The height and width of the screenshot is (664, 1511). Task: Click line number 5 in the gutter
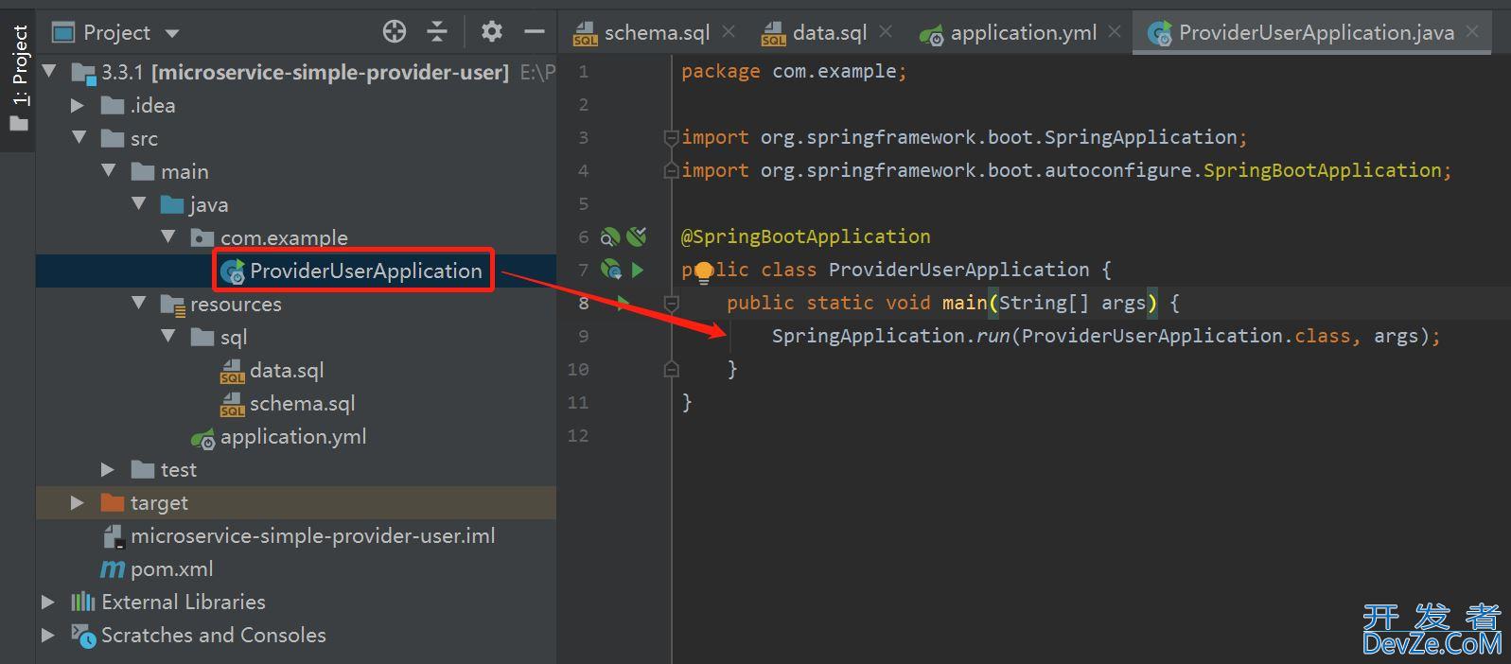pos(584,204)
